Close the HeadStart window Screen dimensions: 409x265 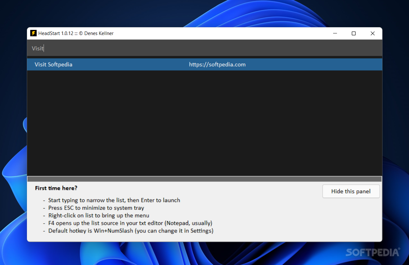click(373, 33)
